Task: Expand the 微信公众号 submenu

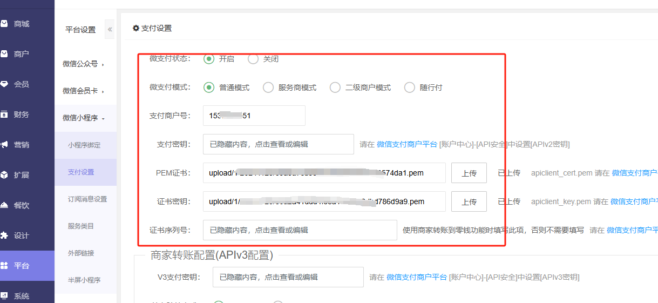Action: point(84,64)
